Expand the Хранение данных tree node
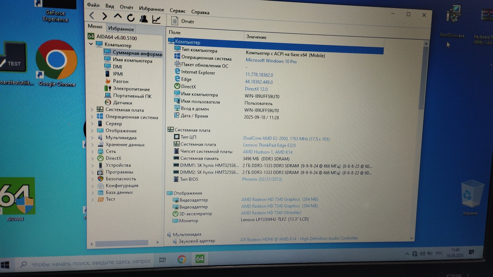 [x=92, y=145]
